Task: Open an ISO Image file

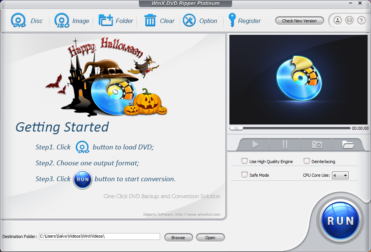Action: [x=62, y=20]
